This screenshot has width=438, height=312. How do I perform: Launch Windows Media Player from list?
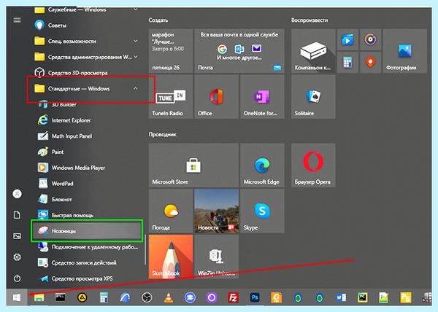coord(87,168)
